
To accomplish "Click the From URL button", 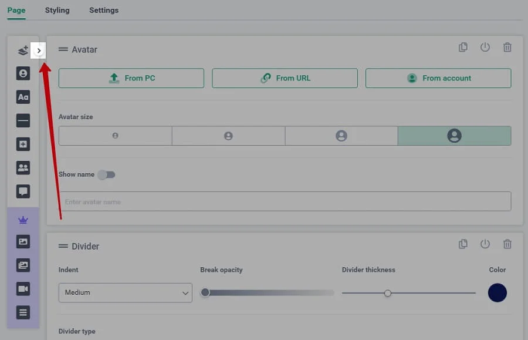I will click(285, 78).
